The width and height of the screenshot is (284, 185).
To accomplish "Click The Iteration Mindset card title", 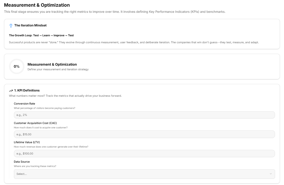I will pos(30,25).
